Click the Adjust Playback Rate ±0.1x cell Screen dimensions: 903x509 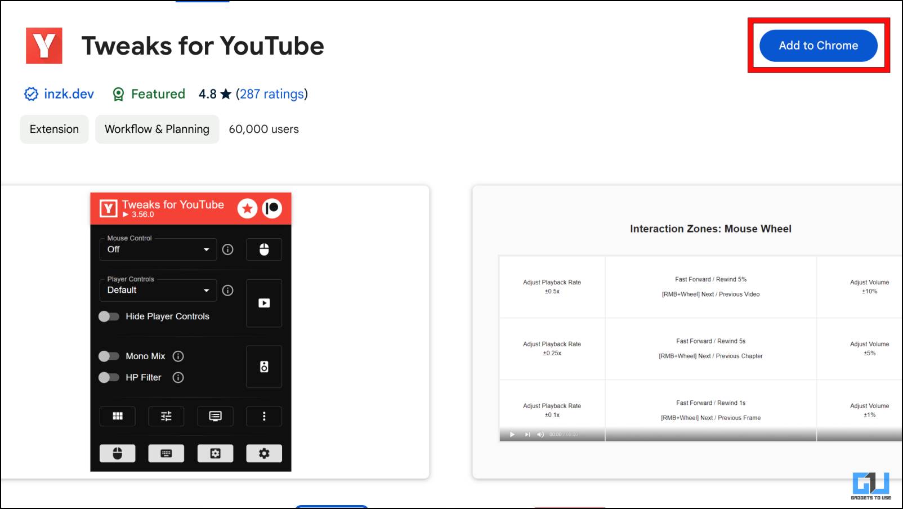[552, 410]
